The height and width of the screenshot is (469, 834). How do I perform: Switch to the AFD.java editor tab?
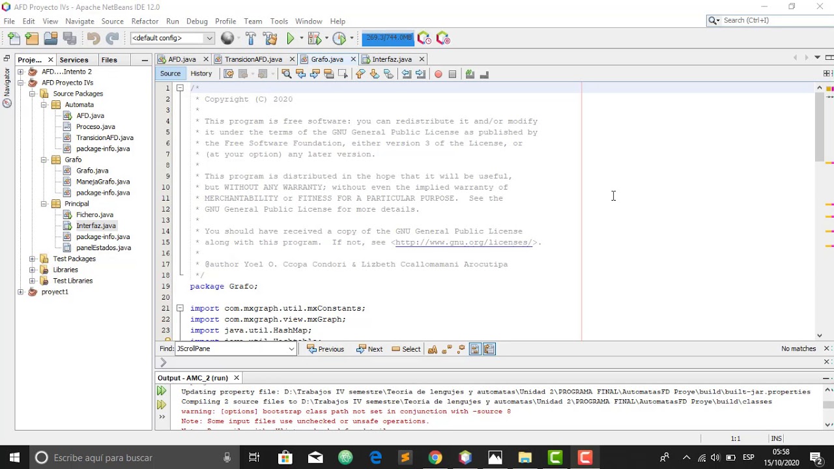[181, 59]
